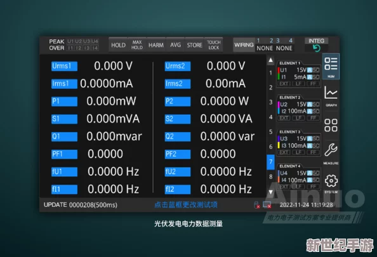377x257 pixels.
Task: Enable HARM harmonic measurement
Action: [156, 45]
